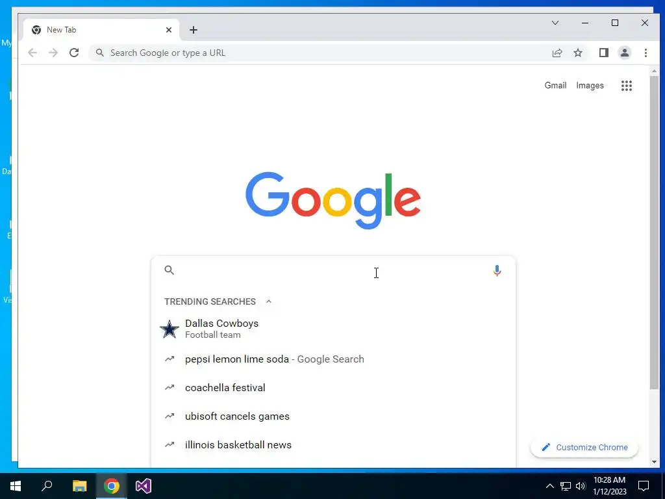The image size is (665, 499).
Task: Open the volume tray icon
Action: (x=581, y=486)
